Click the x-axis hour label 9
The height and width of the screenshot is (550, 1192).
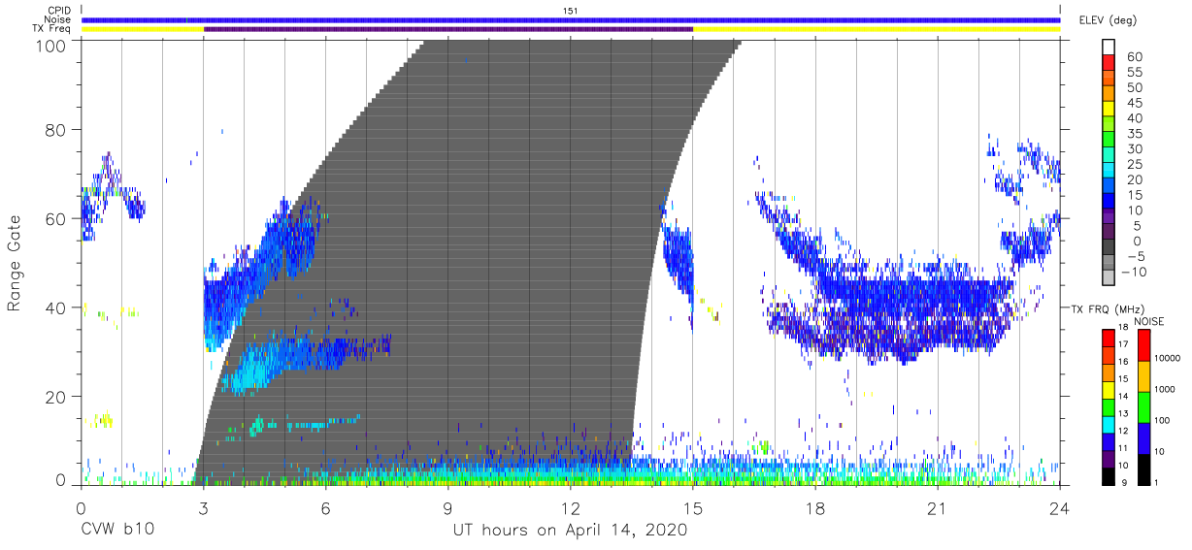[447, 507]
